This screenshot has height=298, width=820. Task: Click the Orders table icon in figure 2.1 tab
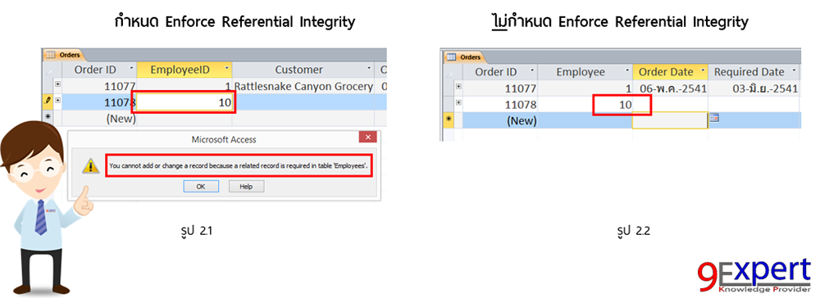tap(50, 55)
